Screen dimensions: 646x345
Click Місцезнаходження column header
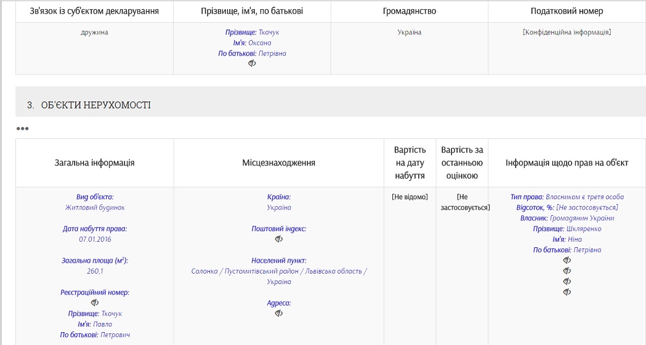[279, 163]
